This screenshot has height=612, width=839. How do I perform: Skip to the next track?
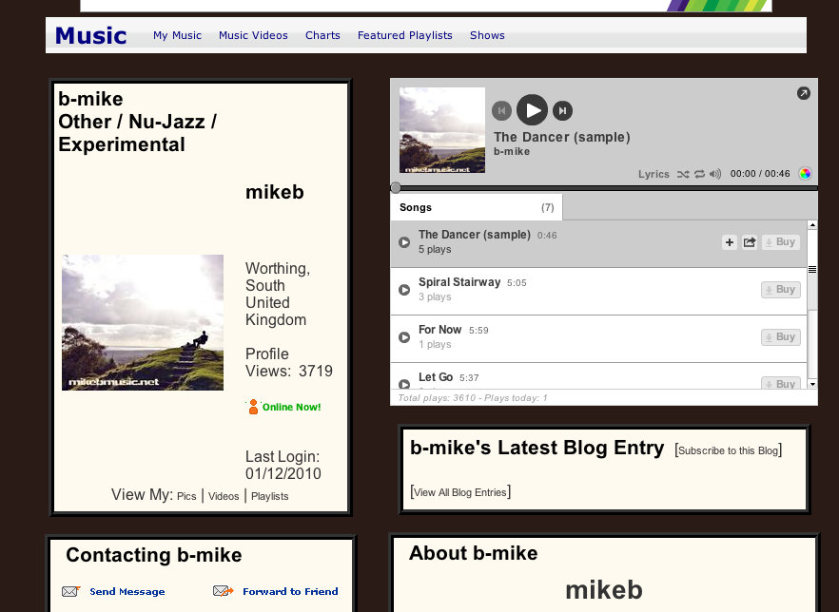click(x=563, y=111)
